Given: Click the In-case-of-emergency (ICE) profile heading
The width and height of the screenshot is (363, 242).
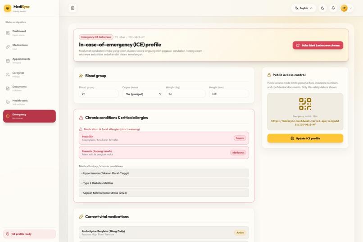Looking at the screenshot, I should tap(120, 45).
